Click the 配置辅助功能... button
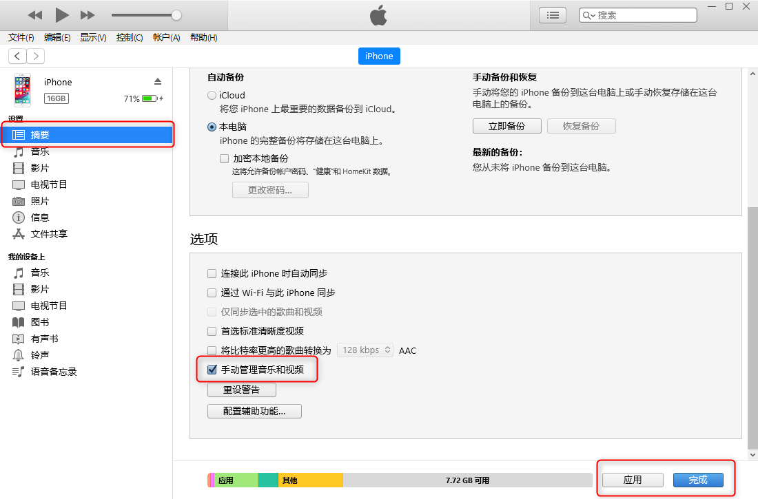Image resolution: width=758 pixels, height=499 pixels. (x=254, y=411)
